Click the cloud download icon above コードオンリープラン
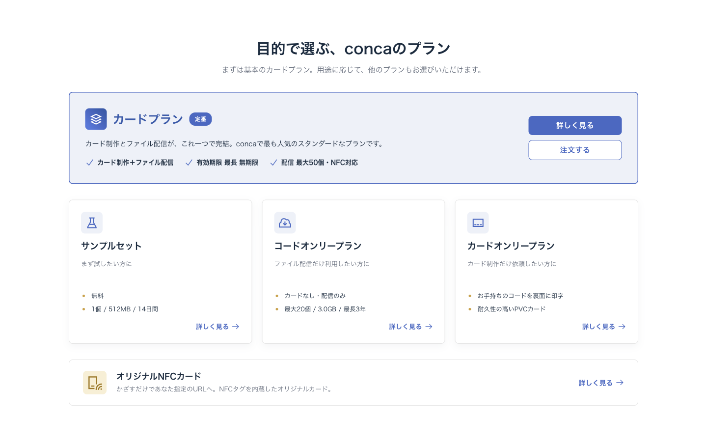The width and height of the screenshot is (707, 442). (285, 223)
